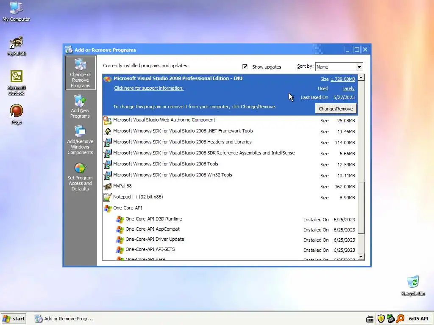Screen dimensions: 434x325
Task: Click the 6:05 AM taskbar clock
Action: point(418,319)
